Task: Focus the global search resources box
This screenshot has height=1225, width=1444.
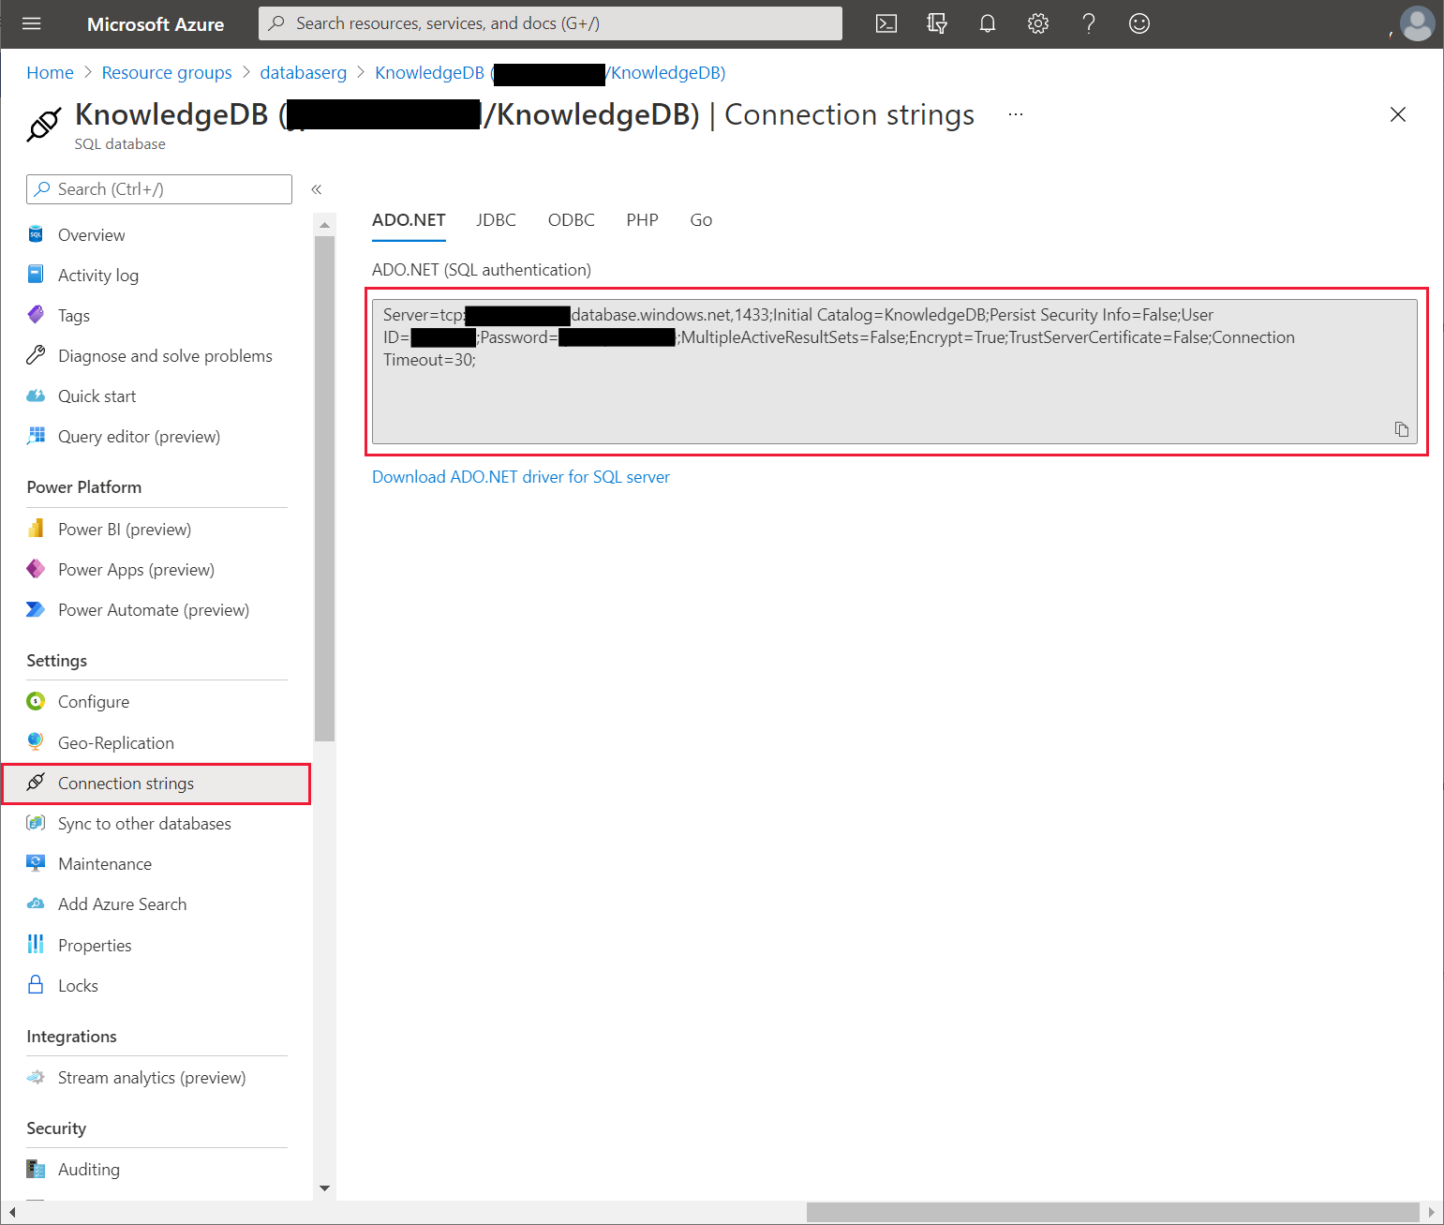Action: pos(550,23)
